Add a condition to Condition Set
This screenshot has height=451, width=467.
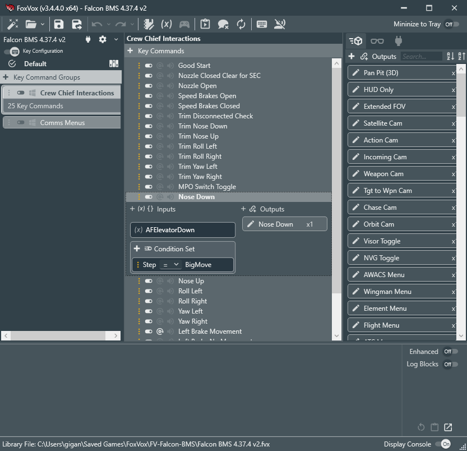coord(137,248)
